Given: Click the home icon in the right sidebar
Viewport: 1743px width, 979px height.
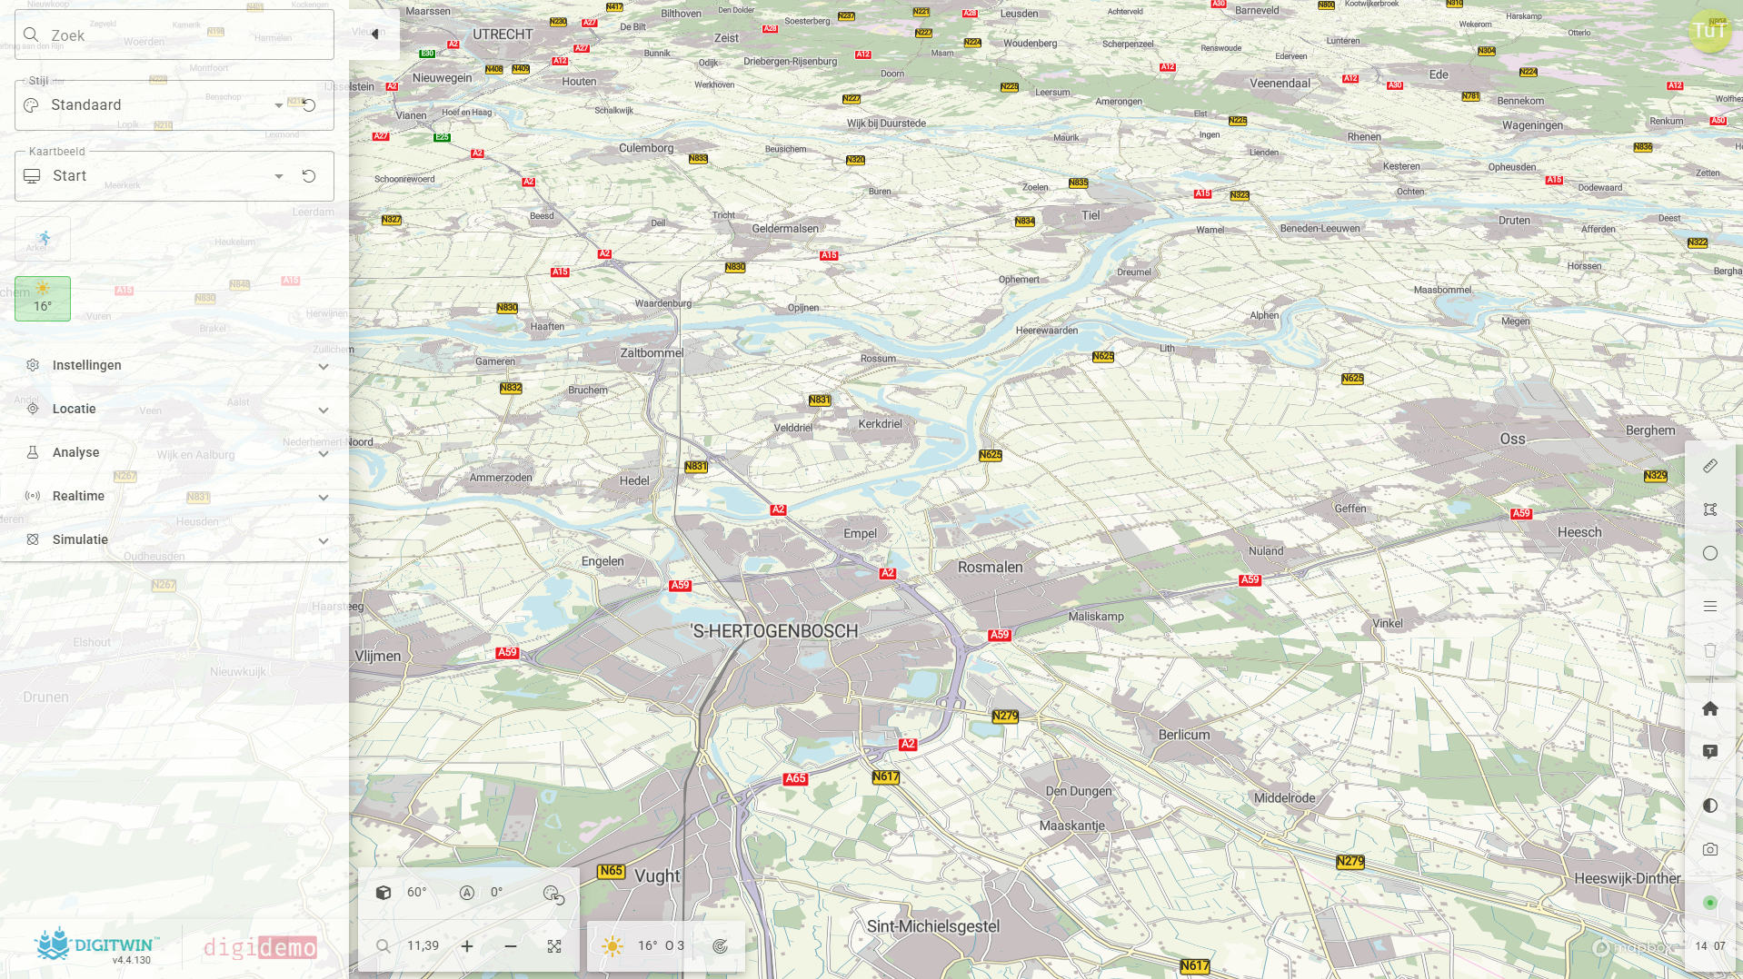Looking at the screenshot, I should pyautogui.click(x=1710, y=708).
